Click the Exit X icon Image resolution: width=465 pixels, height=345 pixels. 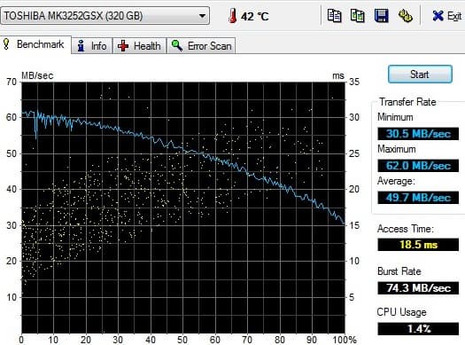[438, 16]
